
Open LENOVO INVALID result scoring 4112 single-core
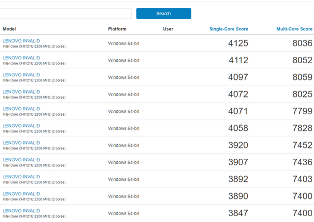point(21,58)
